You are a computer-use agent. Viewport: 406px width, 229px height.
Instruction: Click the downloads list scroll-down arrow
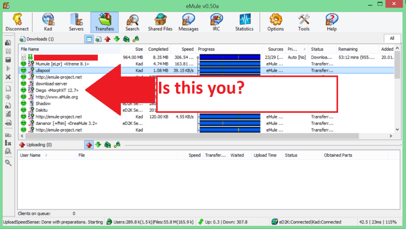(x=397, y=130)
